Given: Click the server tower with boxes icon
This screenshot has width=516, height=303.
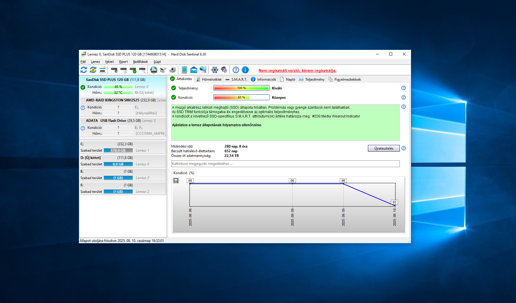Looking at the screenshot, I should (x=173, y=70).
